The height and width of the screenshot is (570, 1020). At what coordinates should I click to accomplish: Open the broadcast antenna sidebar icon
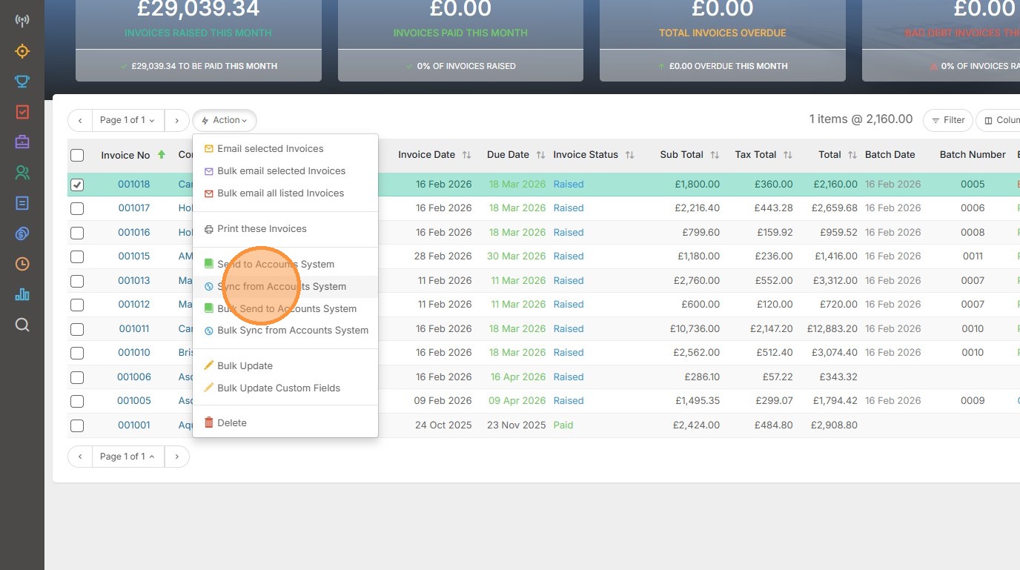pyautogui.click(x=22, y=21)
